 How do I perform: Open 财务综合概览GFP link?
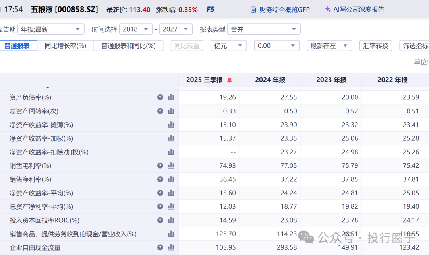tap(280, 9)
